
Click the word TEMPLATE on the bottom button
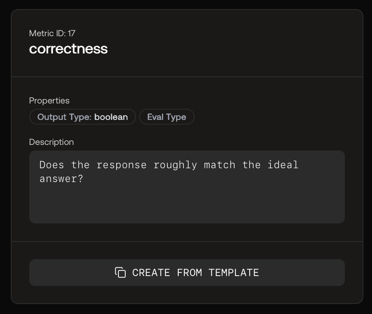pos(234,273)
